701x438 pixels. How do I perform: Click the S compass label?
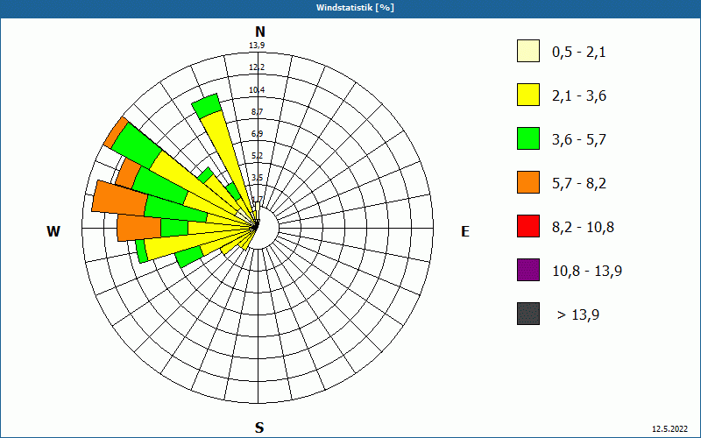point(259,427)
